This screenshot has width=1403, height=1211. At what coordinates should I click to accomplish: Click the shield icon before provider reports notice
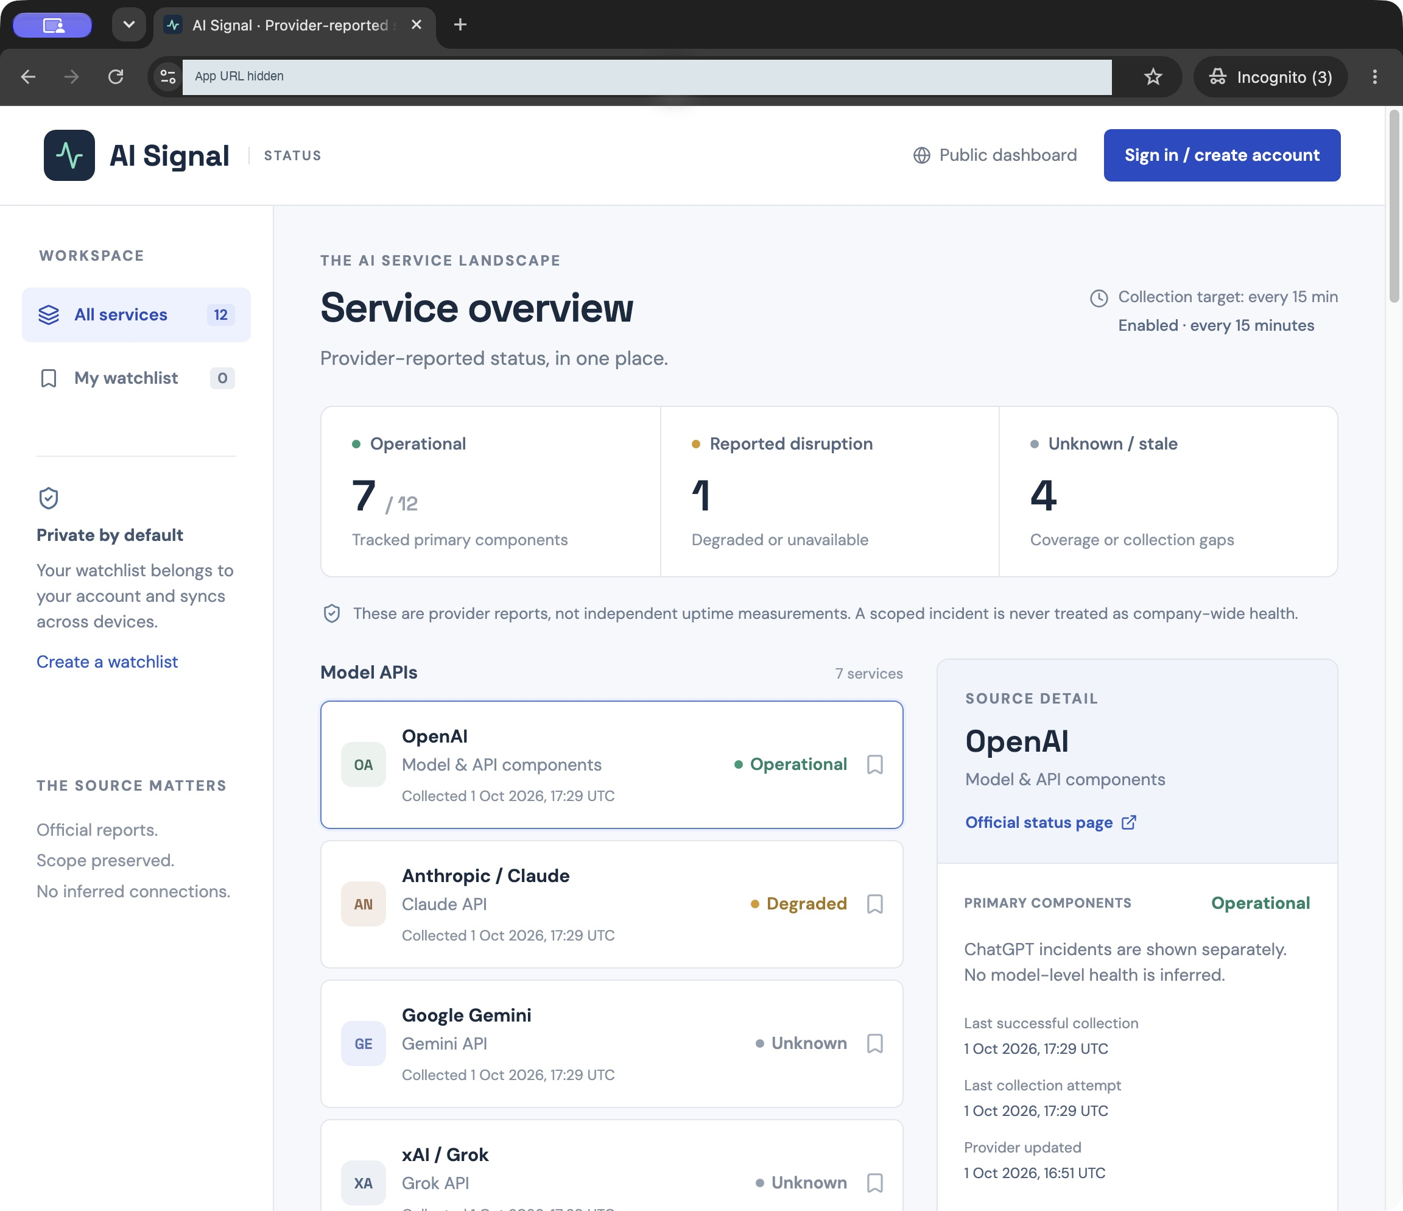pyautogui.click(x=332, y=613)
